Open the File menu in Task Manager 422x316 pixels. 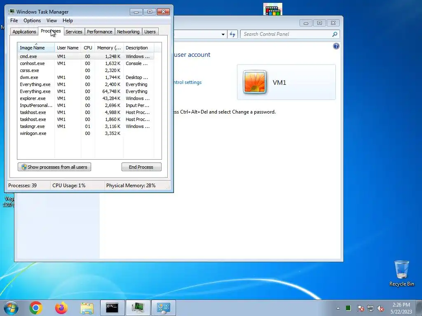pos(14,21)
